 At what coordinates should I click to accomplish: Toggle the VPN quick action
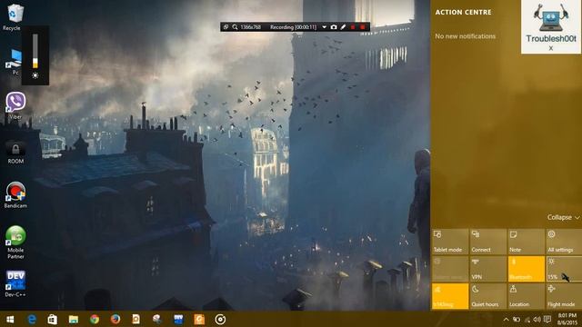(x=487, y=269)
